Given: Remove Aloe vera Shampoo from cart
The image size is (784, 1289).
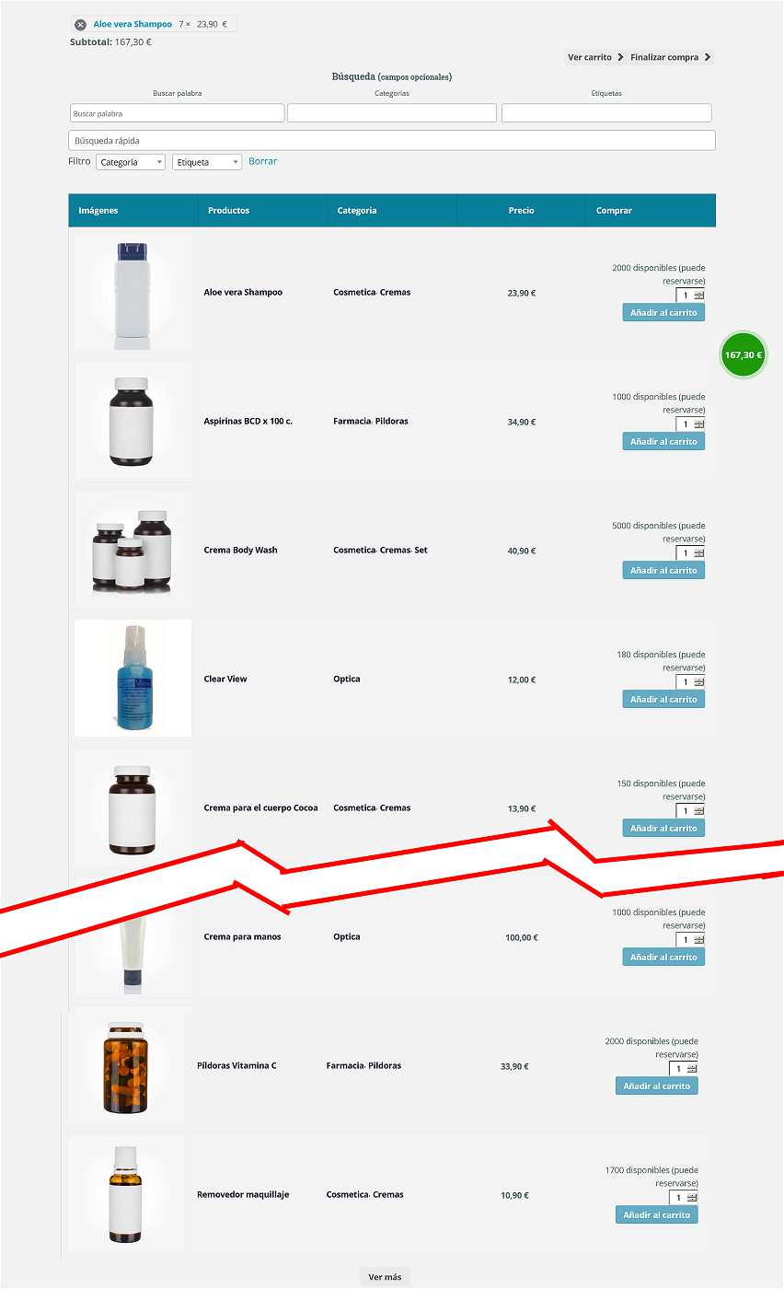Looking at the screenshot, I should 80,25.
